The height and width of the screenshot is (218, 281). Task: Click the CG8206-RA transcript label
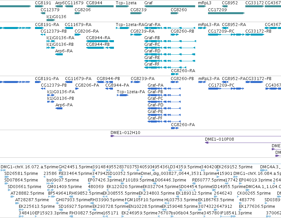pyautogui.click(x=87, y=31)
